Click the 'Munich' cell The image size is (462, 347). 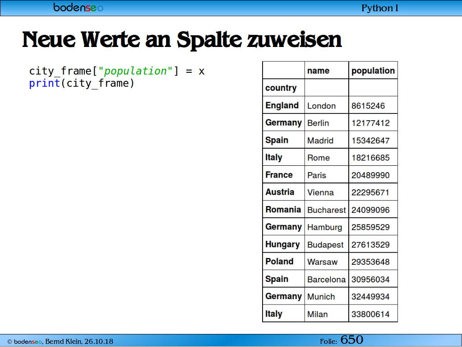[x=321, y=297]
